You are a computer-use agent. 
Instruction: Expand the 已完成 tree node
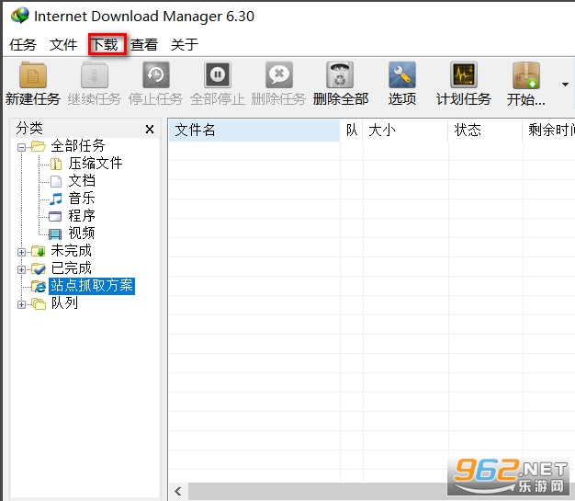pyautogui.click(x=22, y=269)
